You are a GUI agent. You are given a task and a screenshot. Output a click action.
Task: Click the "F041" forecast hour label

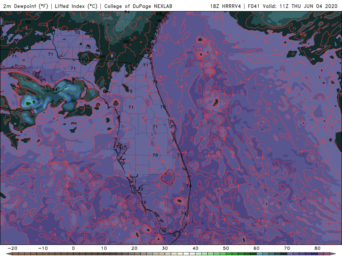click(x=254, y=6)
